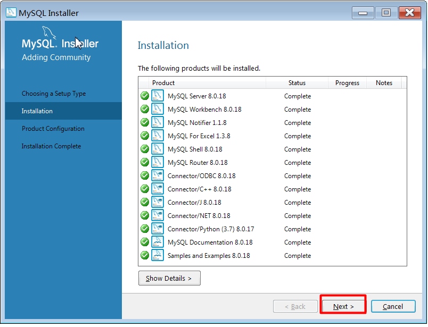The width and height of the screenshot is (428, 327).
Task: Select the "MySQL Workbench 8.0.18" row text
Action: 204,110
